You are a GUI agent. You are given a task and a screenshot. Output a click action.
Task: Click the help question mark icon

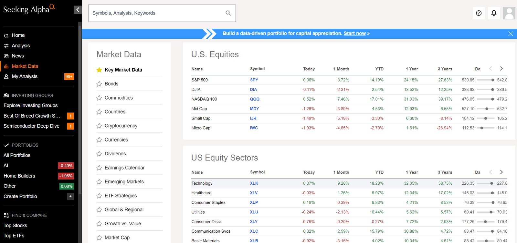(x=479, y=13)
